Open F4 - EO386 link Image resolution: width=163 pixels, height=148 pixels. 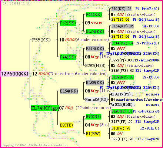(x=151, y=26)
